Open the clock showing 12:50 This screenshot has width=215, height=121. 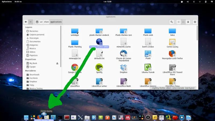[107, 2]
